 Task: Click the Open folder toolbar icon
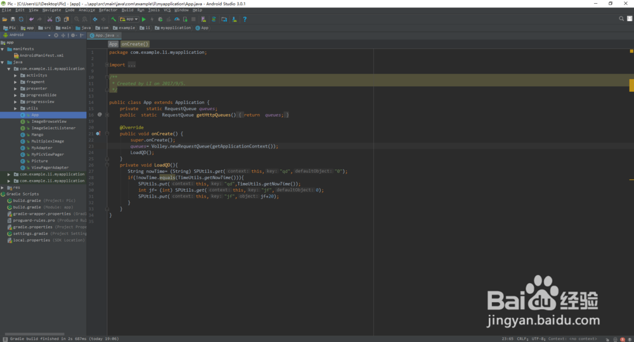pyautogui.click(x=4, y=19)
